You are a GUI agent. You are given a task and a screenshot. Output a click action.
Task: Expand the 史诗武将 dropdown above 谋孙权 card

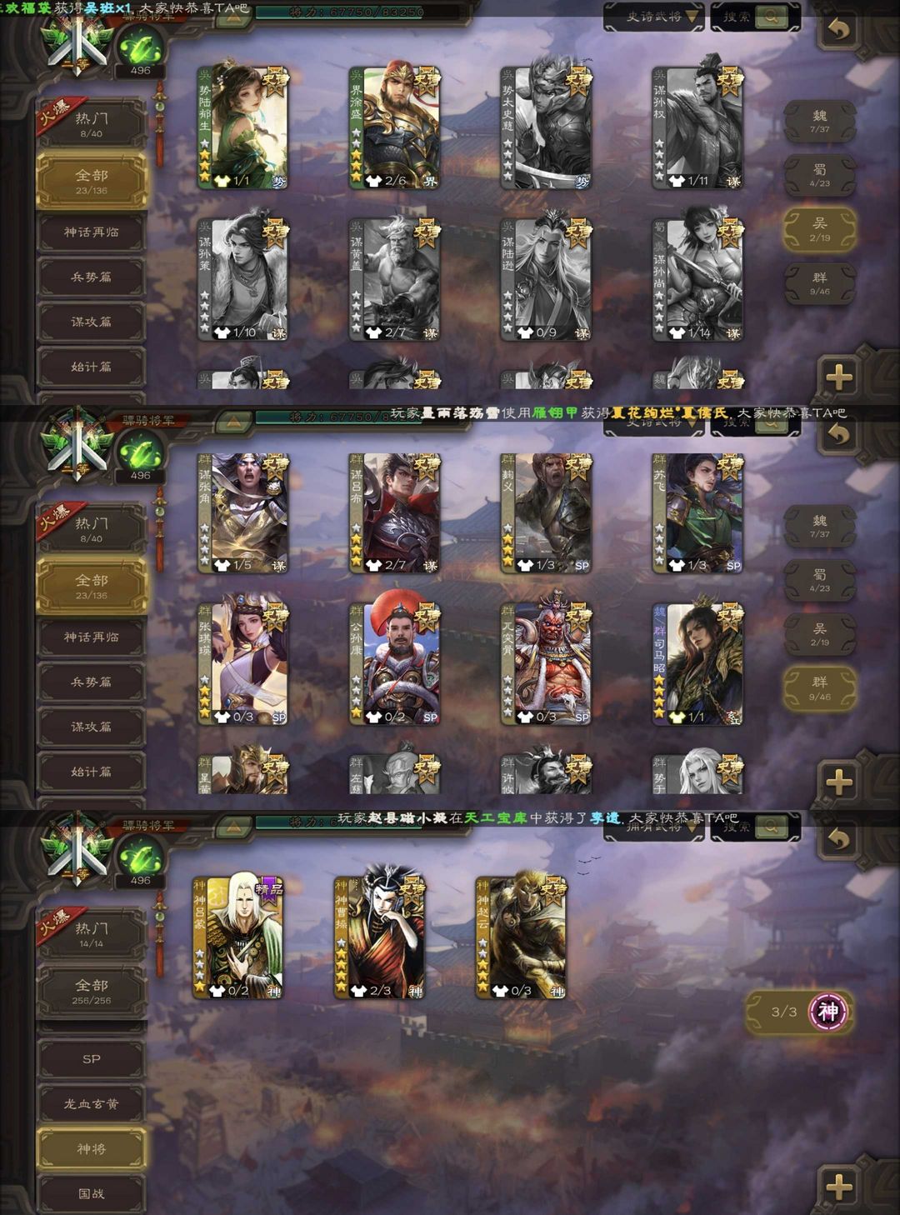654,17
